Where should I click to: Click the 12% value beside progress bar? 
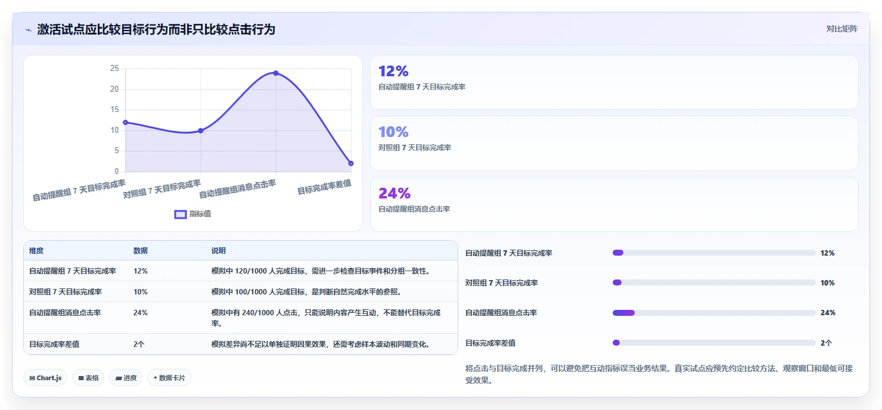click(x=828, y=253)
